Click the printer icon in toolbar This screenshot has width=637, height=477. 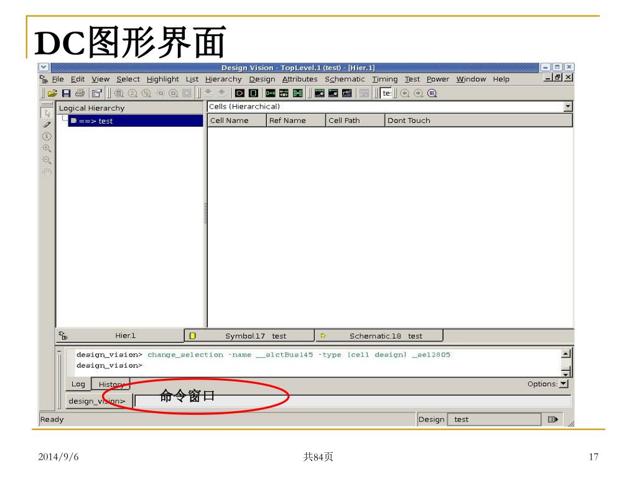(80, 93)
